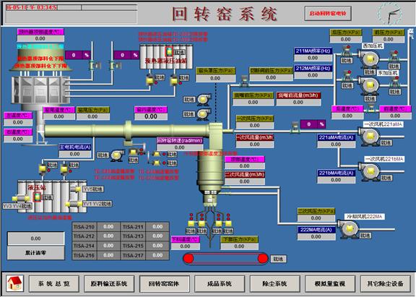Click the rotary kiln cylinder graphic
The height and width of the screenshot is (297, 416).
(127, 131)
